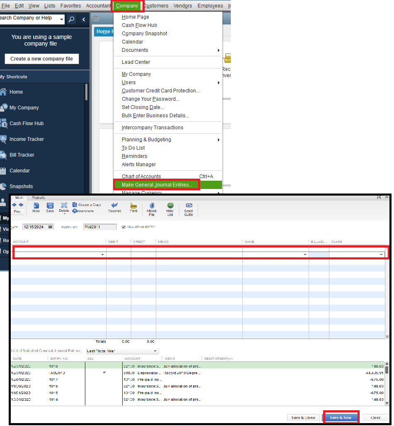Click the Attach File paperclip icon
394x426 pixels.
point(152,206)
